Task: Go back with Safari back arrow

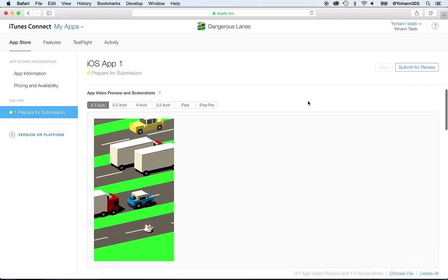Action: pyautogui.click(x=28, y=13)
